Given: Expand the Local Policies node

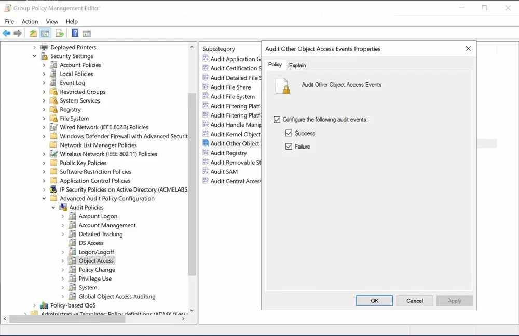Looking at the screenshot, I should click(x=44, y=74).
